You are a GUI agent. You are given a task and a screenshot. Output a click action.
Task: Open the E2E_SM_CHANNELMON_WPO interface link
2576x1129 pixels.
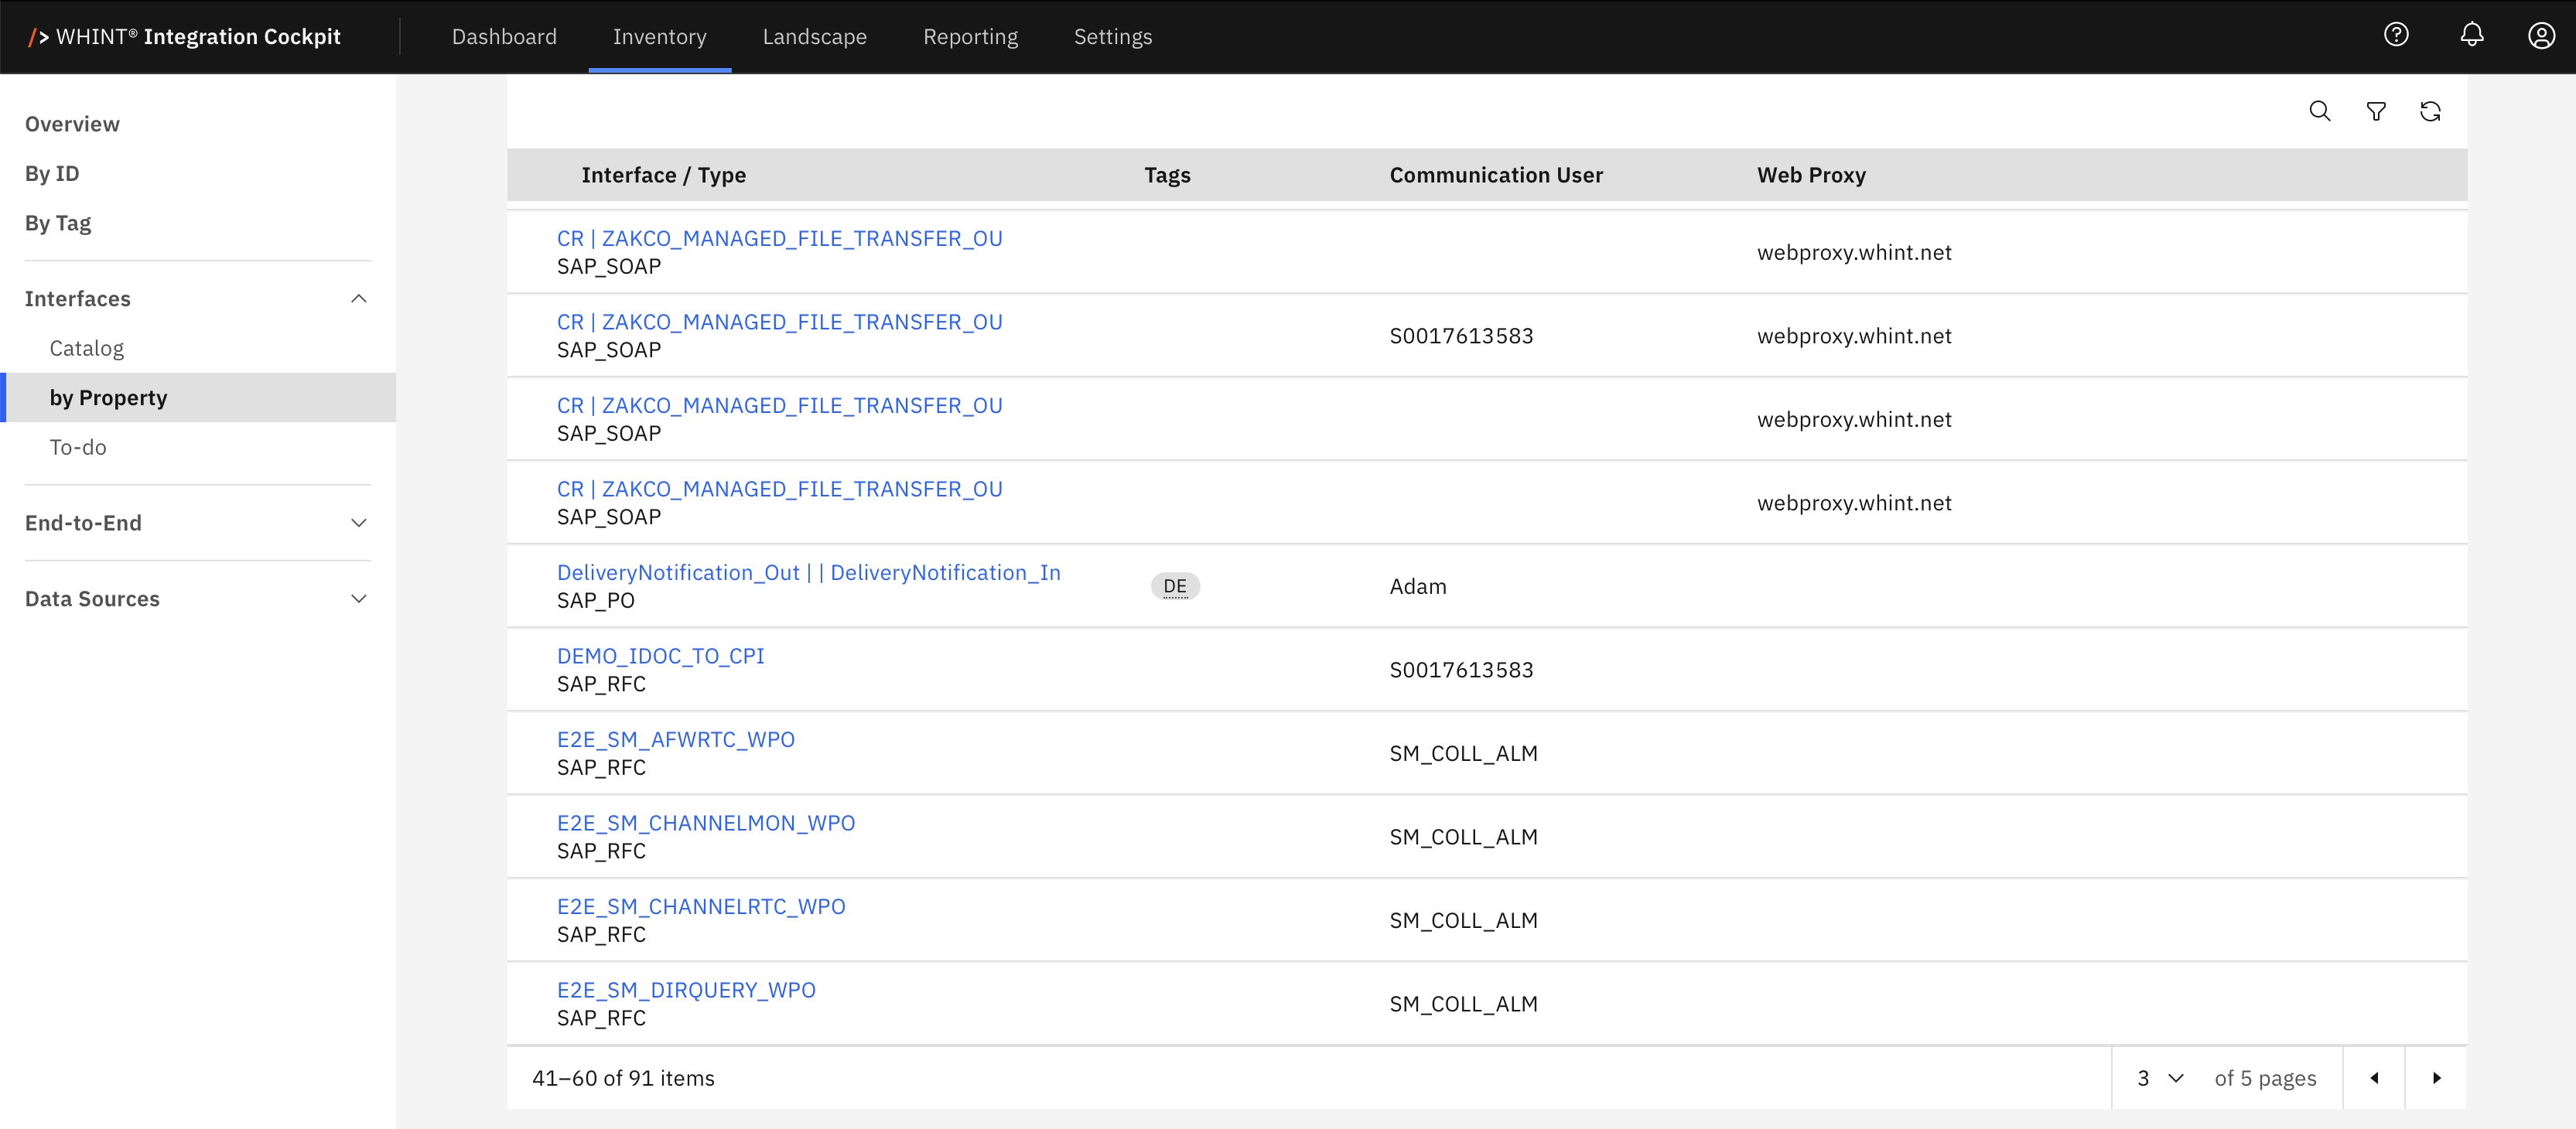pos(705,823)
